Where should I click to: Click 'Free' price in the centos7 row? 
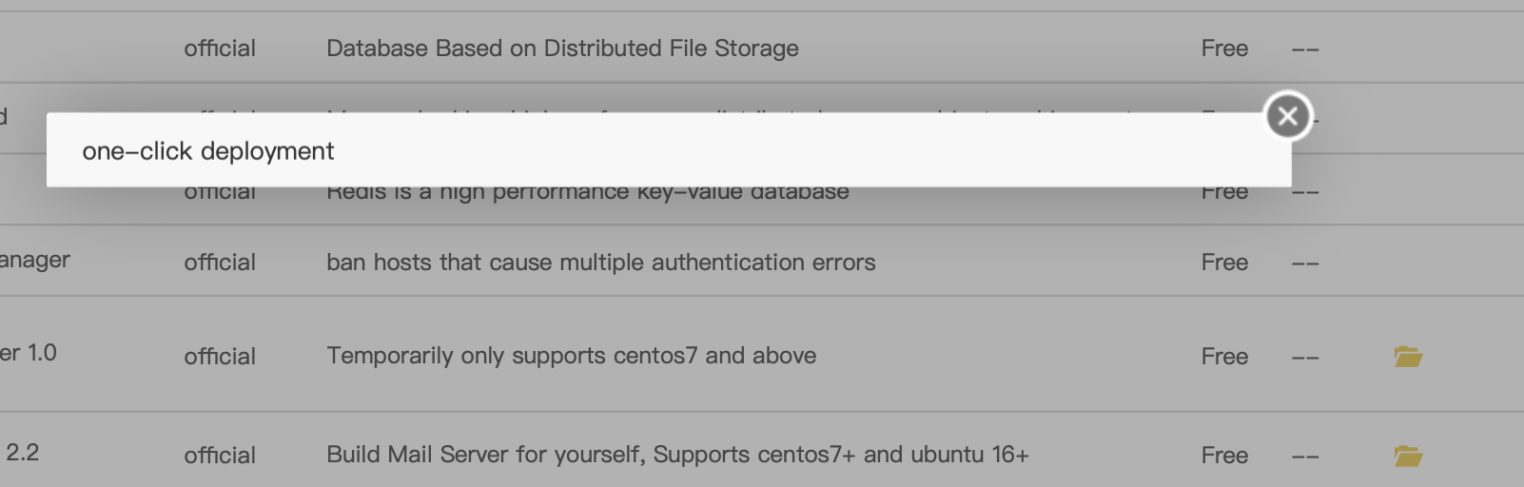1224,357
